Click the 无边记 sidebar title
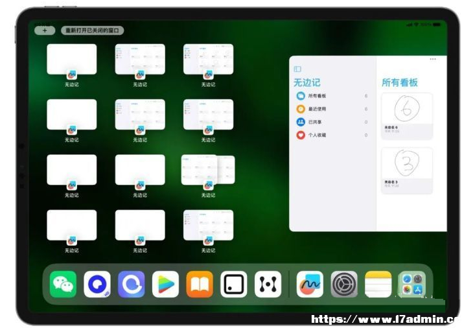Screen dimensions: 464x328 coord(307,82)
